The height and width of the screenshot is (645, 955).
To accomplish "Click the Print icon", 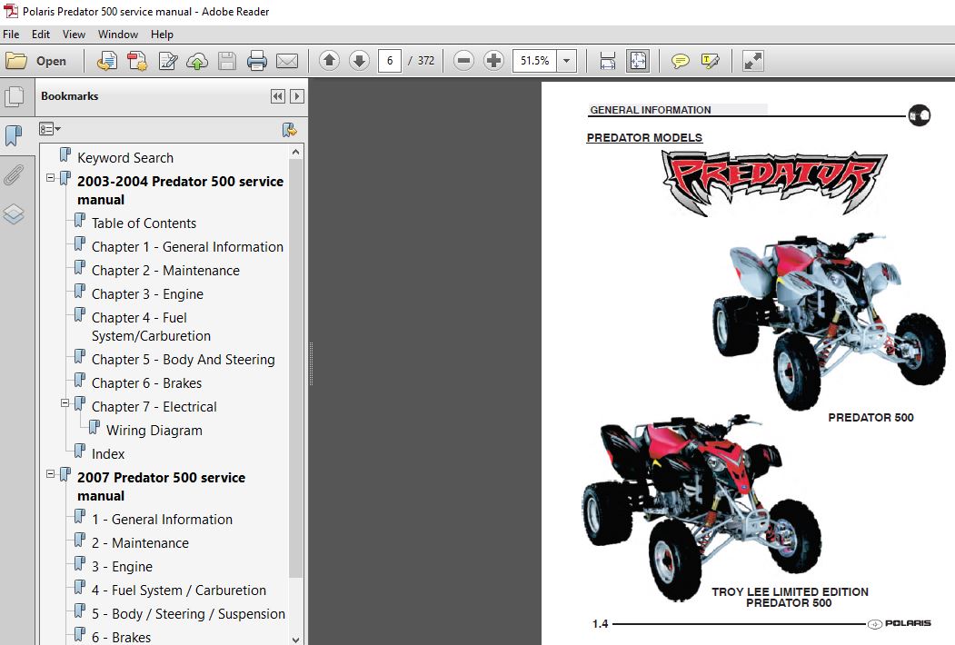I will click(x=257, y=61).
